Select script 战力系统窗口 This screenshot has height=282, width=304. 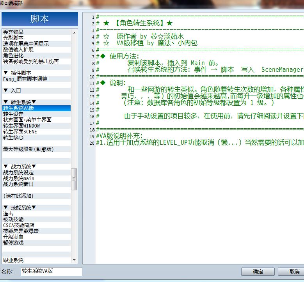(x=36, y=184)
